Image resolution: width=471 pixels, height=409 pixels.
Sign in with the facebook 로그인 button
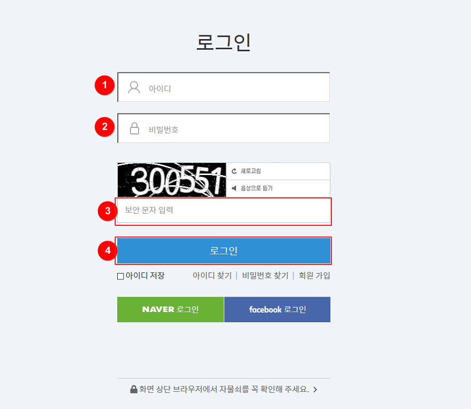[x=277, y=309]
